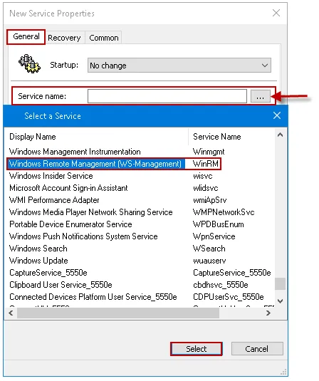The height and width of the screenshot is (381, 319).
Task: Open the Startup dropdown
Action: point(179,66)
